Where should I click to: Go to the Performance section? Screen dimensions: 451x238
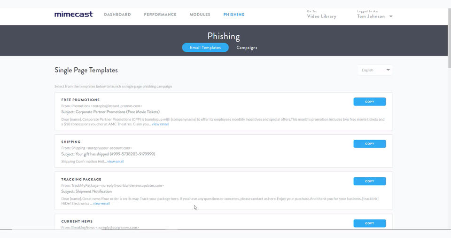pyautogui.click(x=160, y=15)
